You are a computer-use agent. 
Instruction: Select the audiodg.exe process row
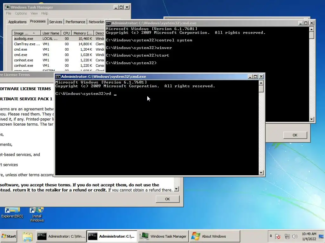click(x=58, y=39)
